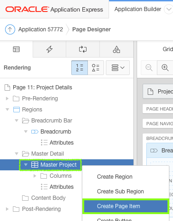Click the Project page header in layout
The image size is (173, 221).
158,92
